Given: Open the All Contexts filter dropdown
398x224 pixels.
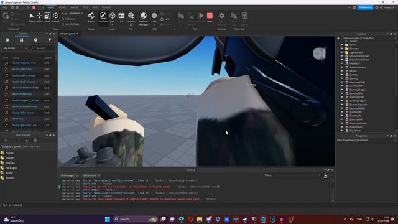Looking at the screenshot, I should pos(91,175).
